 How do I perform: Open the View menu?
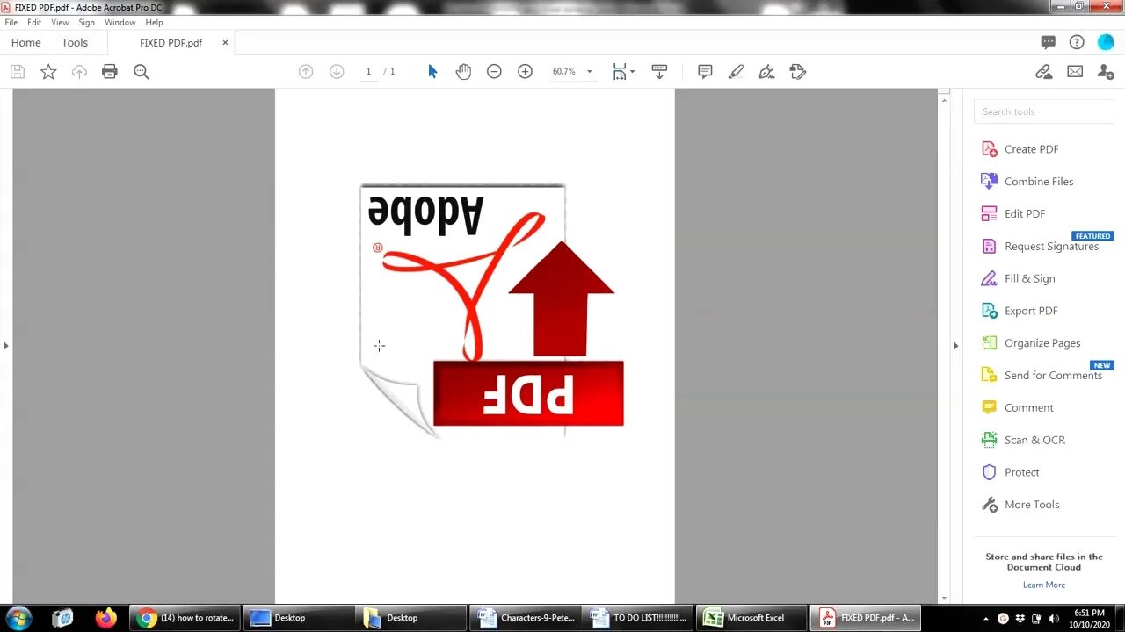pos(60,22)
